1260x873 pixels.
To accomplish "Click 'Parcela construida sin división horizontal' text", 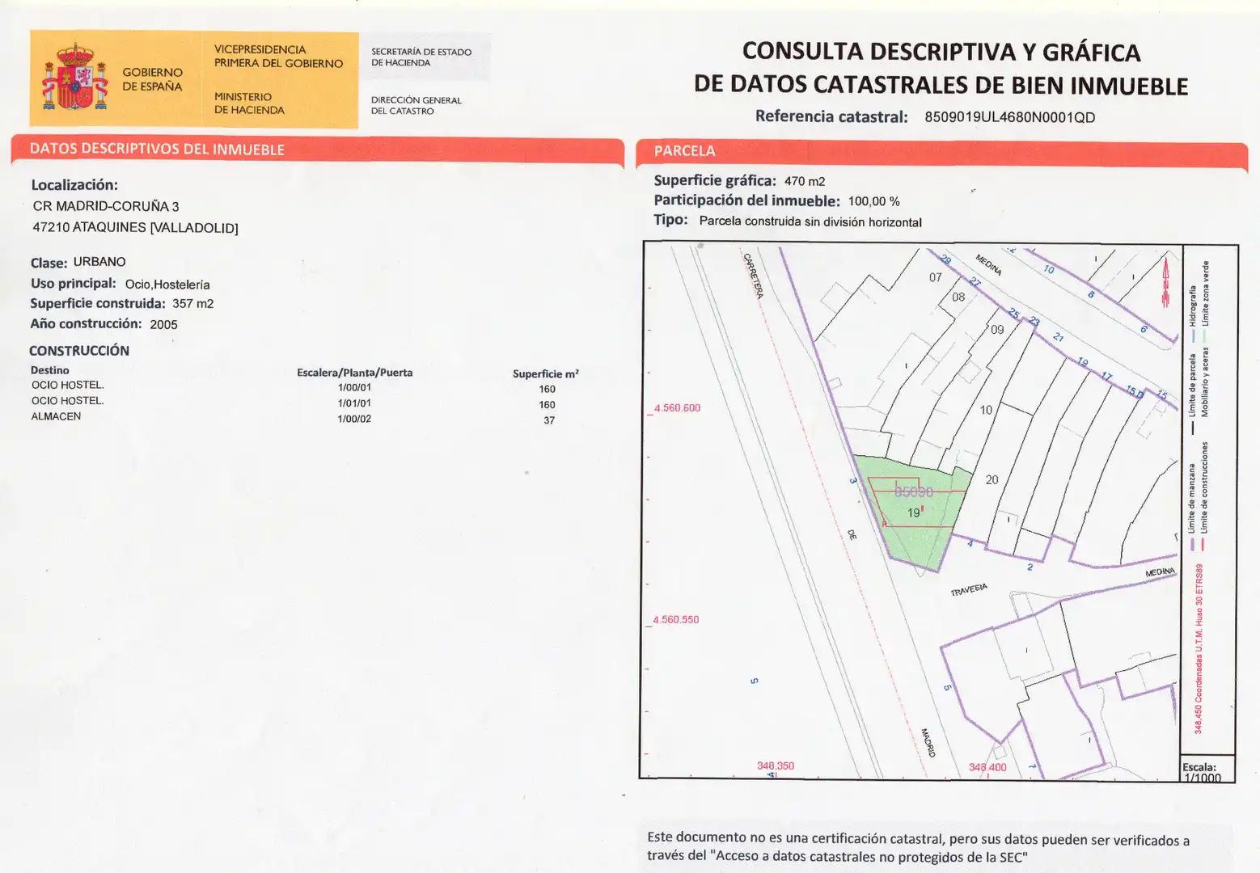I will 810,221.
